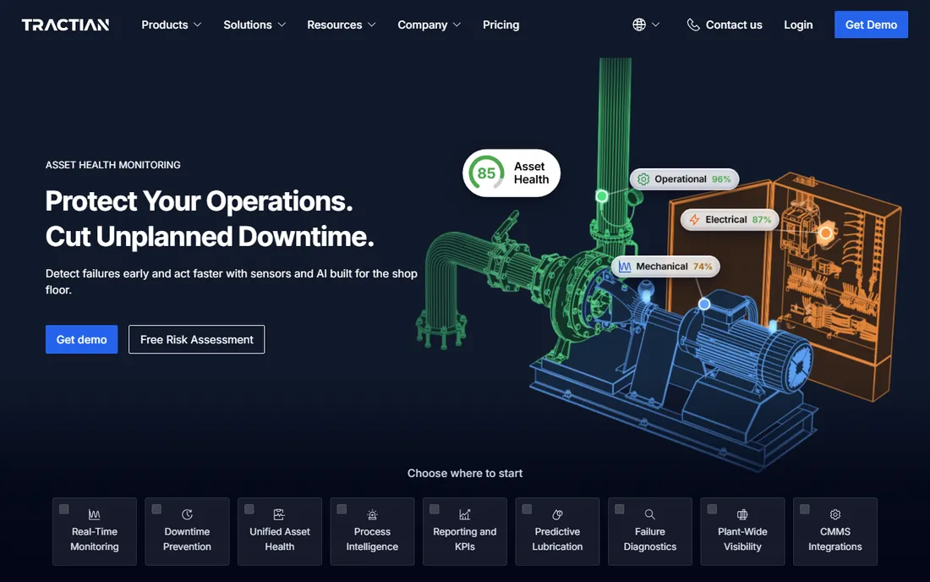Open the Products menu
This screenshot has width=930, height=582.
point(172,25)
